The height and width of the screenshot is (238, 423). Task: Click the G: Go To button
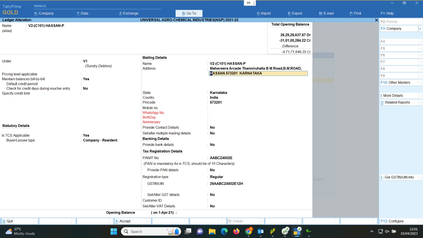click(x=189, y=13)
